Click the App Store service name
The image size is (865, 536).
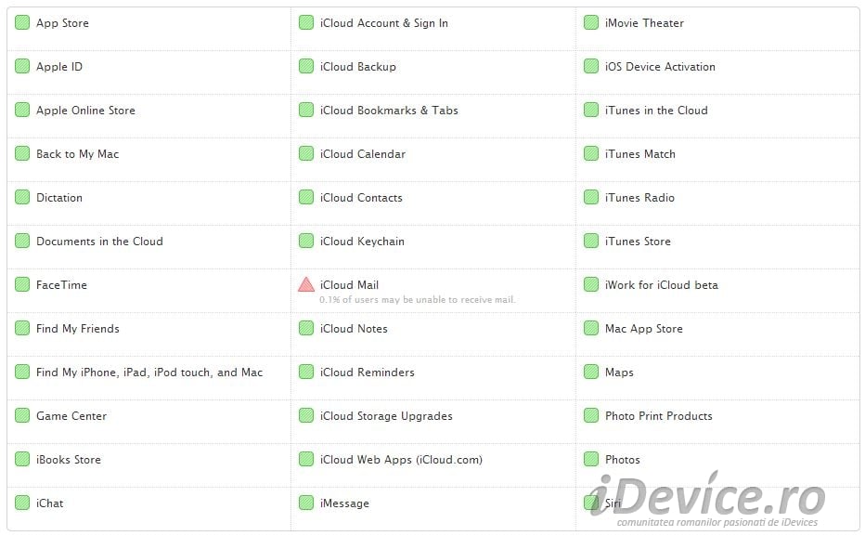(x=62, y=23)
